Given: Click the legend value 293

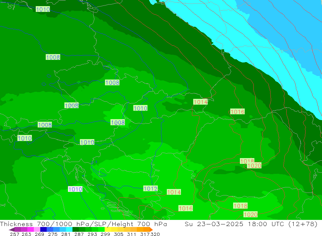Looking at the screenshot, I should coord(92,234).
